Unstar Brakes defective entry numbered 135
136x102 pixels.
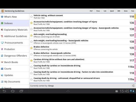(31, 48)
